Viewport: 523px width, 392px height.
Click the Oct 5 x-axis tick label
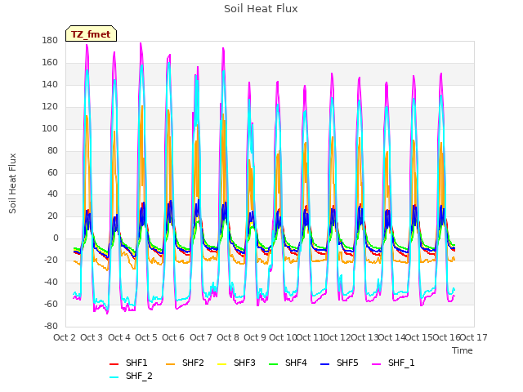146,337
